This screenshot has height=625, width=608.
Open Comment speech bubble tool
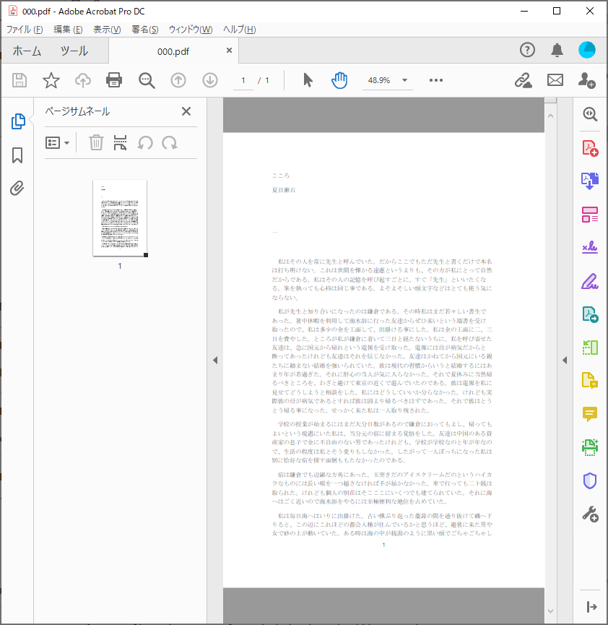(590, 414)
